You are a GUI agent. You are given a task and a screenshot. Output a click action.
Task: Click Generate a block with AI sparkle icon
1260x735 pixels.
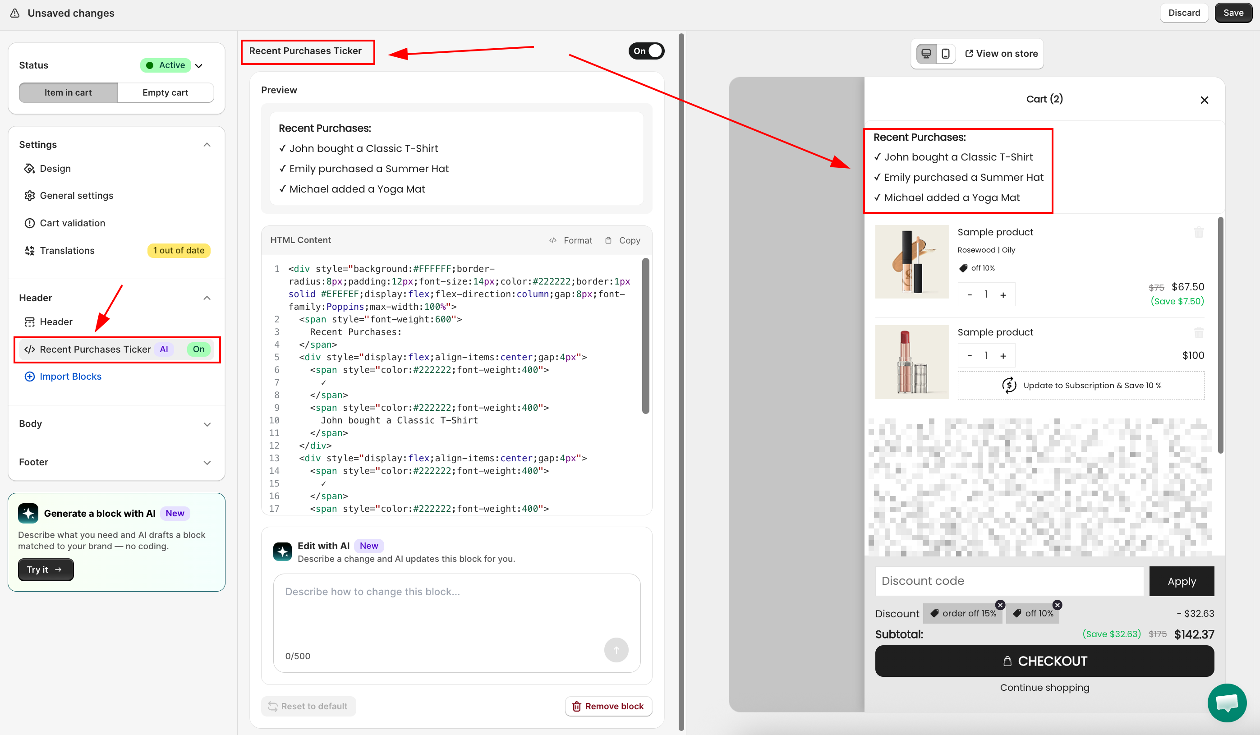pyautogui.click(x=28, y=513)
